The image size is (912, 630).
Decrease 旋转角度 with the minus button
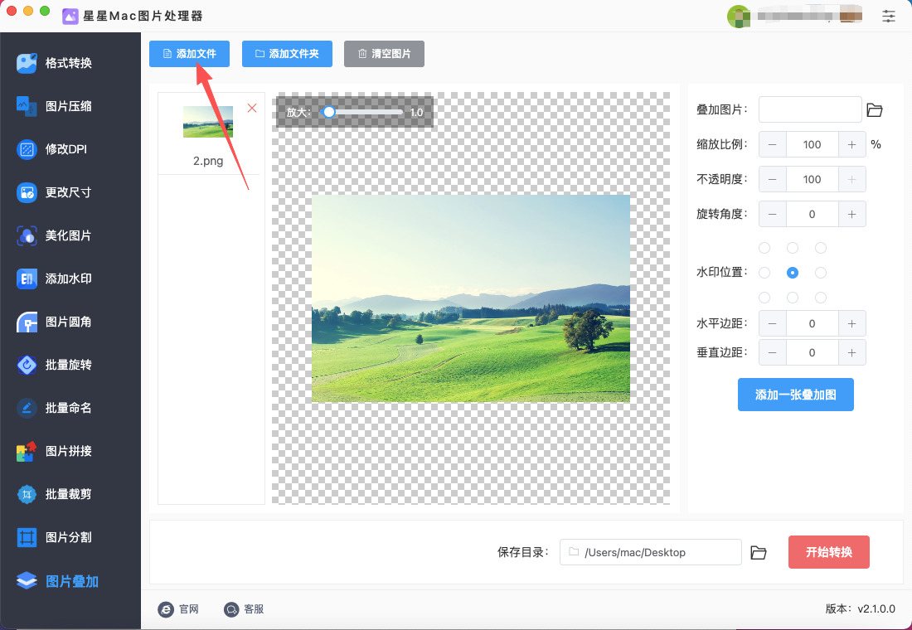(773, 214)
